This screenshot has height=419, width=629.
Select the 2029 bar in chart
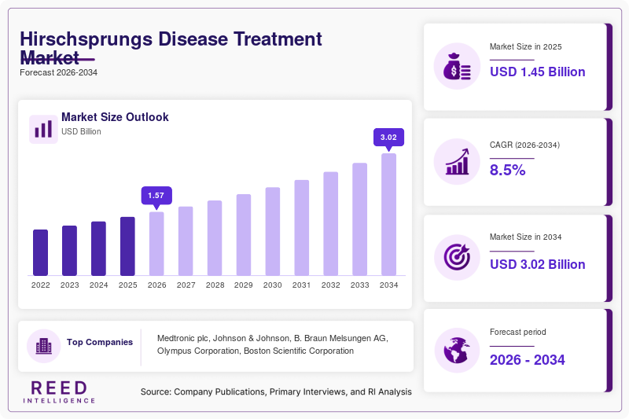tap(244, 235)
